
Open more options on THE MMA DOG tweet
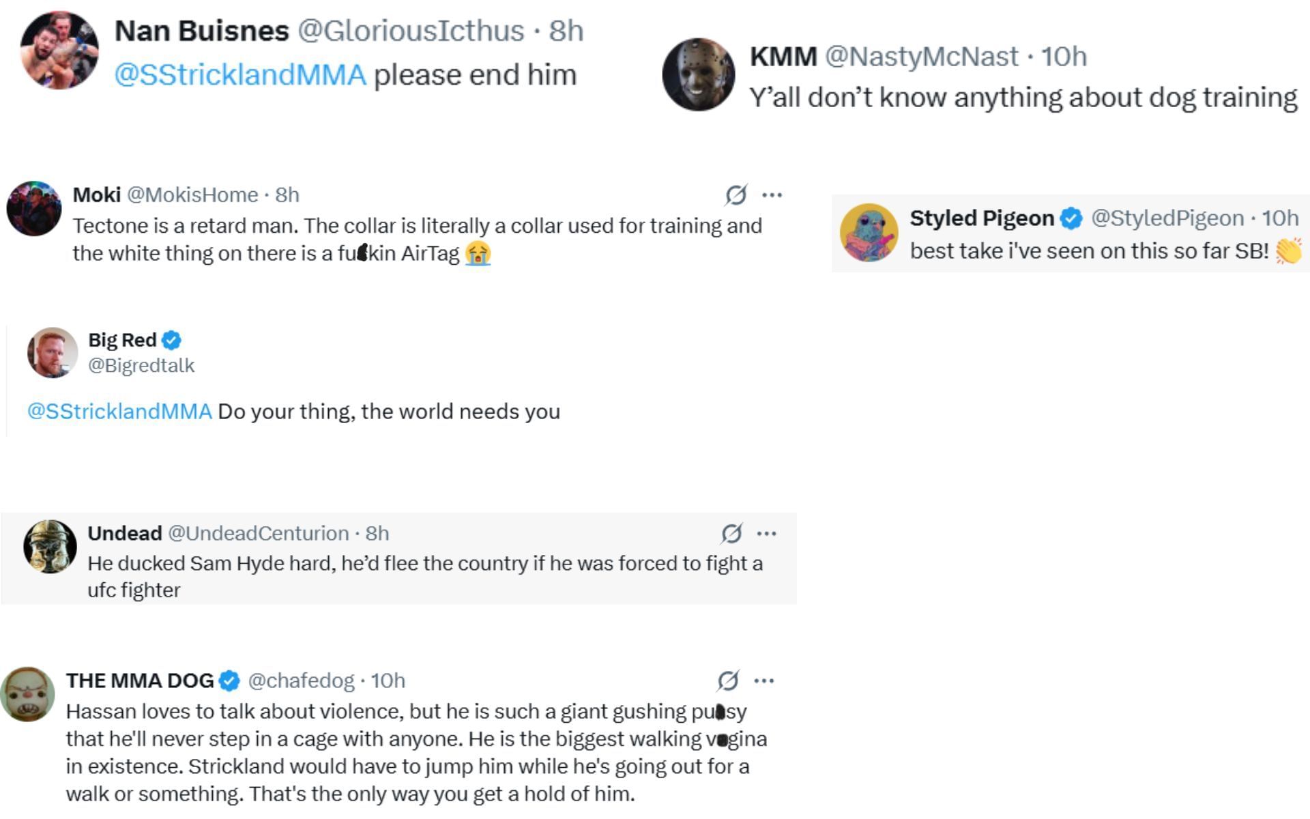[x=764, y=680]
